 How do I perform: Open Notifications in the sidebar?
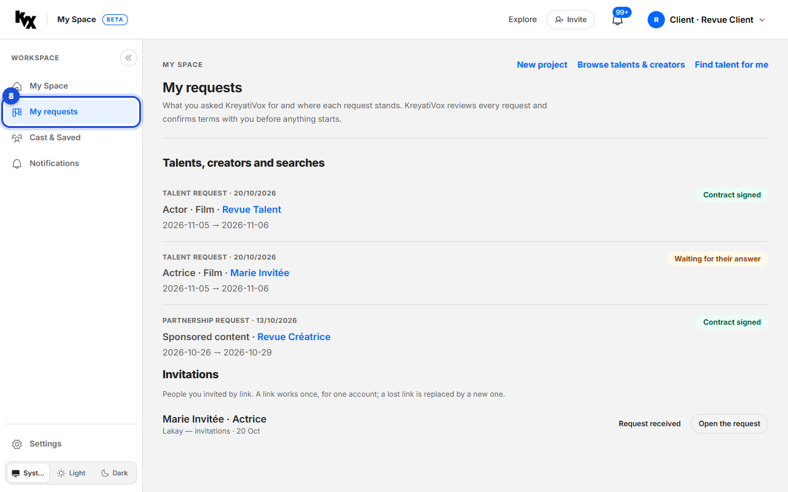click(x=71, y=164)
